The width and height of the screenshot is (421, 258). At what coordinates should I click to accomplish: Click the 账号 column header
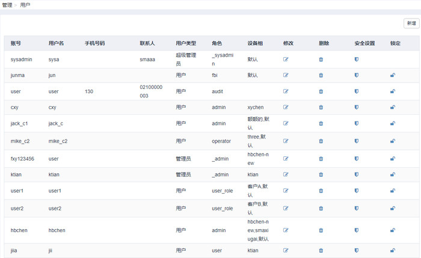coord(16,44)
